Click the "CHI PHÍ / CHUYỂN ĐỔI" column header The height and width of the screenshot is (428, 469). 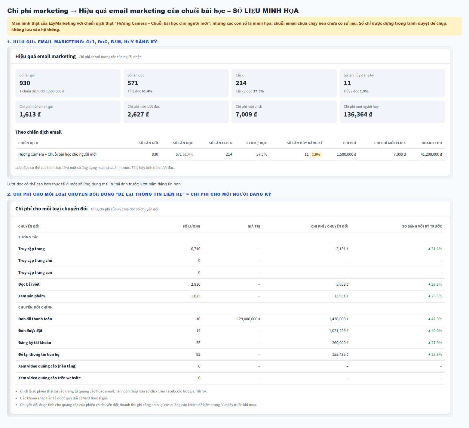point(330,226)
